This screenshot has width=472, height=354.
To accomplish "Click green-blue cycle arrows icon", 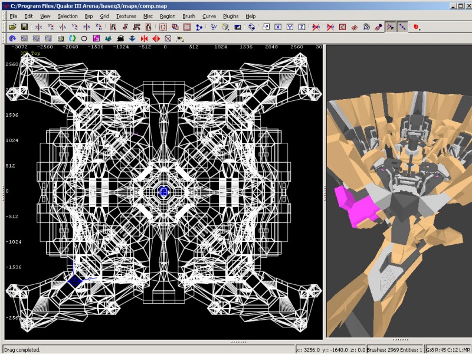I will tap(72, 38).
